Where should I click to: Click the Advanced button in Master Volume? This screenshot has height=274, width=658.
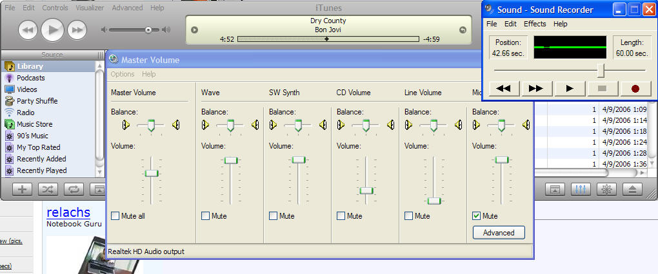pyautogui.click(x=499, y=233)
